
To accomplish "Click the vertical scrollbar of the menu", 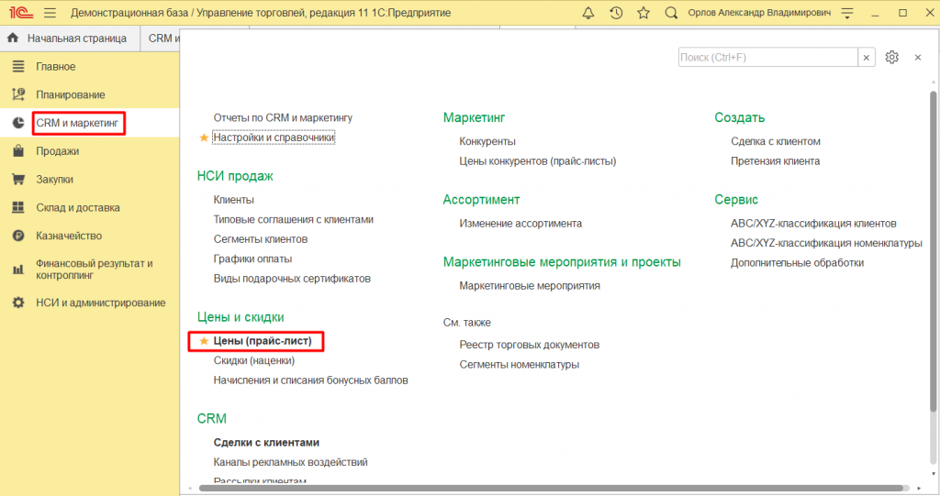I will (934, 275).
